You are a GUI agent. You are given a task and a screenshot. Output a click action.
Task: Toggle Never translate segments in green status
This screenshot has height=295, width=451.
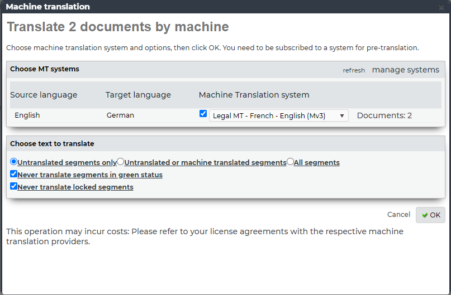14,174
